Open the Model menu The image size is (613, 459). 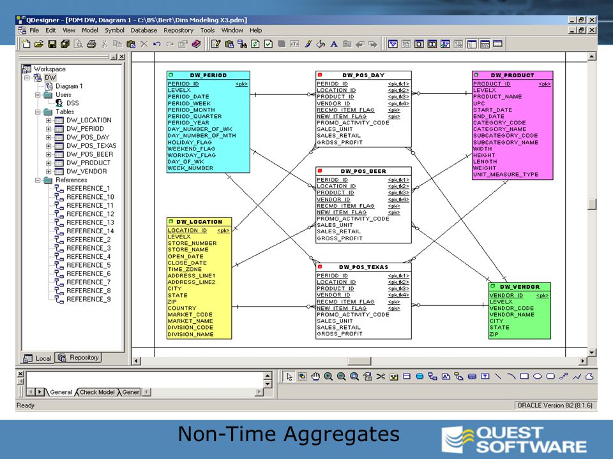coord(90,31)
